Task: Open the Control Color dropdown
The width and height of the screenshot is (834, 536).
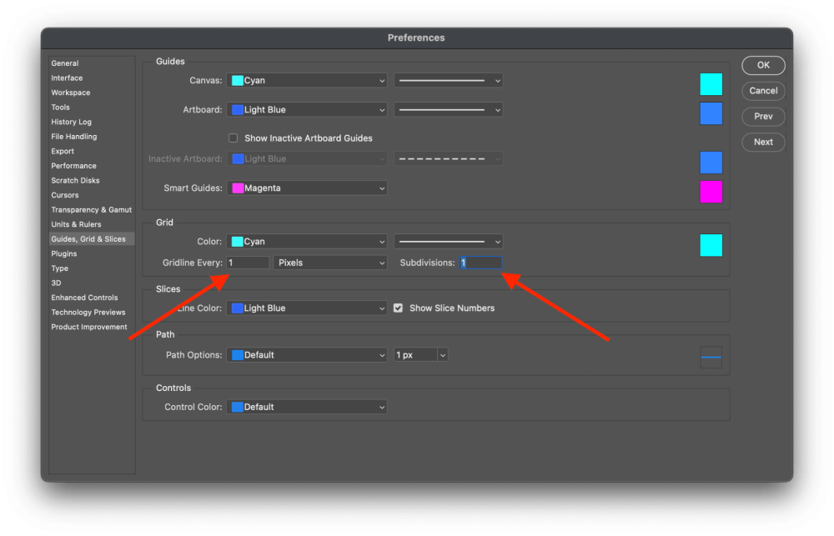Action: [x=307, y=407]
